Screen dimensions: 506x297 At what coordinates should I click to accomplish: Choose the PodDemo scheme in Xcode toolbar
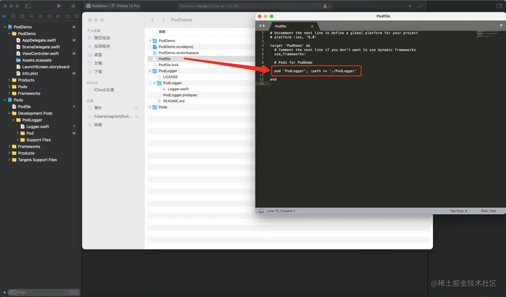point(97,6)
